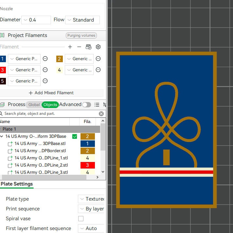Screen dimensions: 233x233
Task: Click filament 1 blue color swatch
Action: point(3,59)
